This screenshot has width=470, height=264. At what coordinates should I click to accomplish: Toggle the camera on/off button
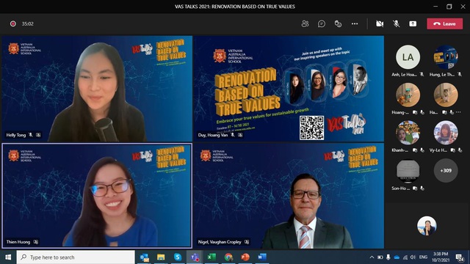tap(380, 23)
